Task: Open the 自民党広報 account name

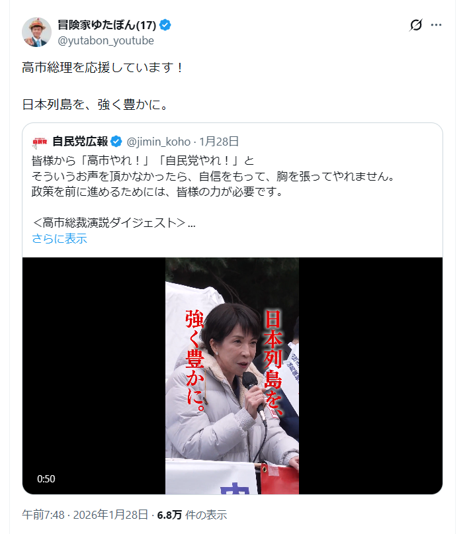Action: click(80, 142)
